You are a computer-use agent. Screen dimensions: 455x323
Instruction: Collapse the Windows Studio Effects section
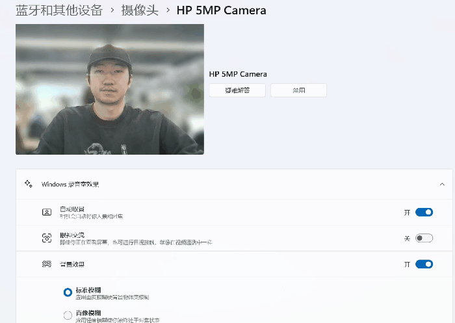[442, 185]
